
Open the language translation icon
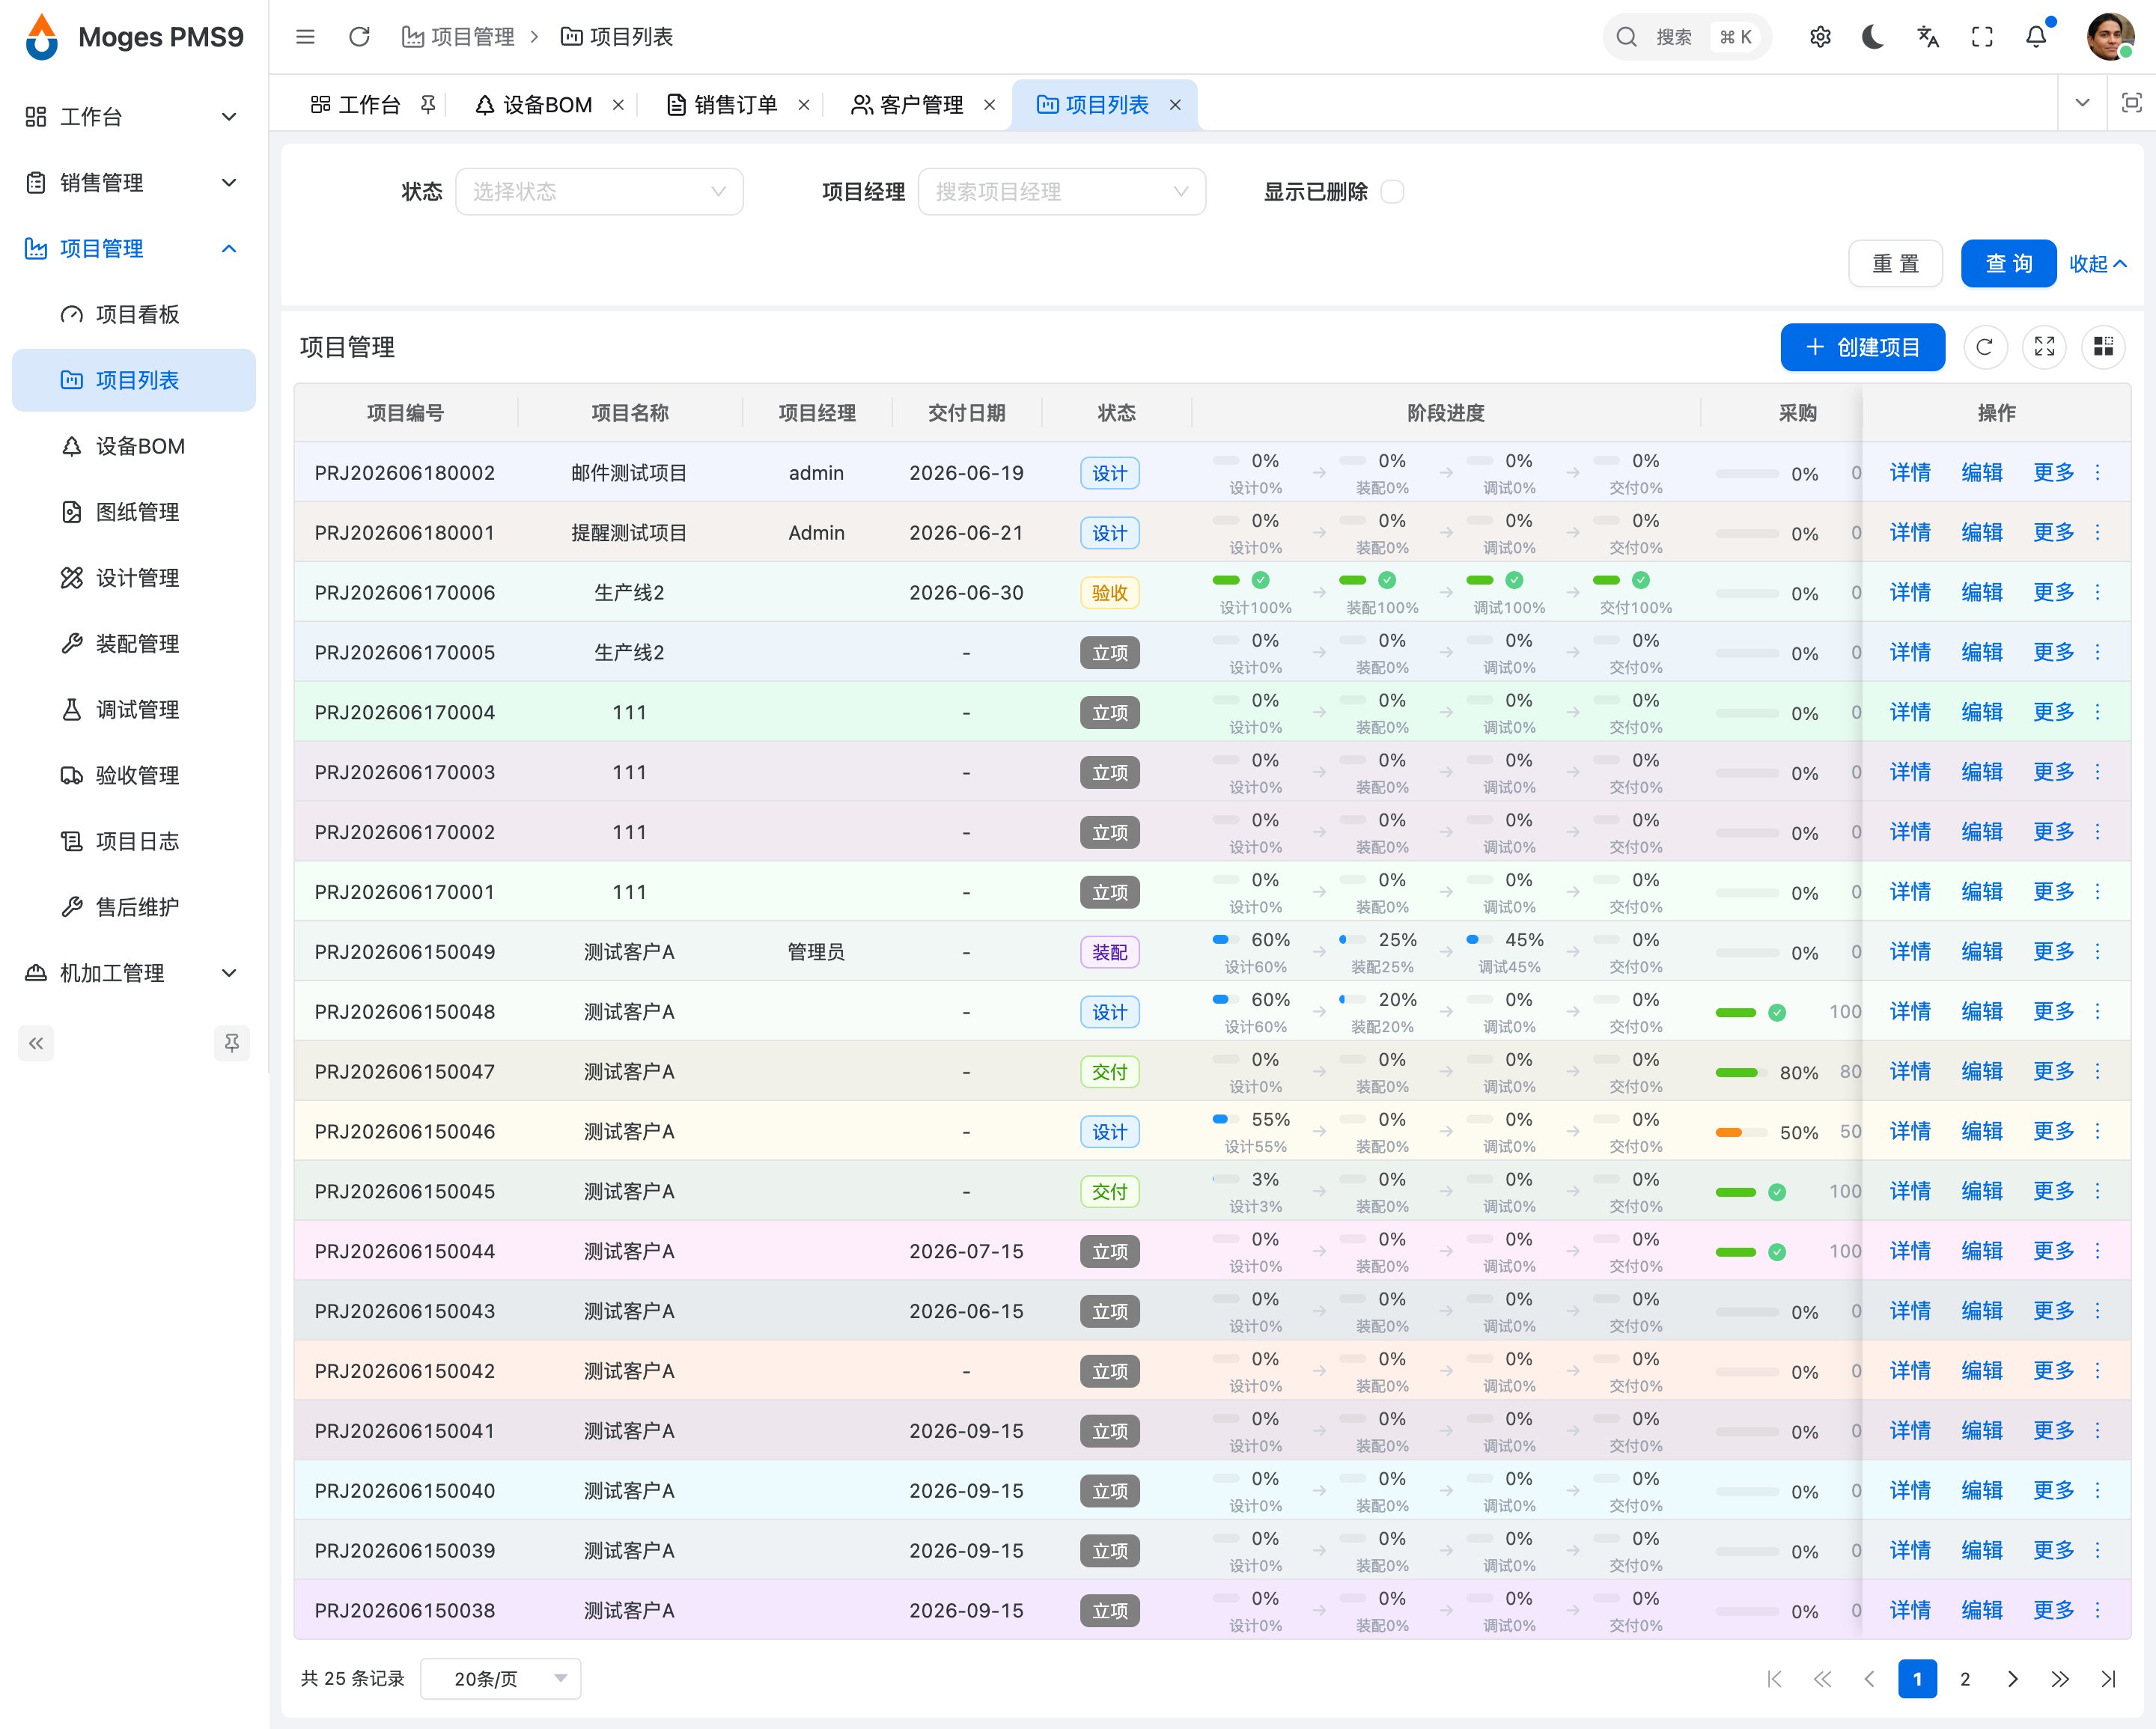1928,37
